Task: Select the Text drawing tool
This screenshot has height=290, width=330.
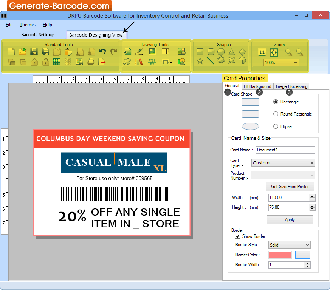Action: (127, 51)
